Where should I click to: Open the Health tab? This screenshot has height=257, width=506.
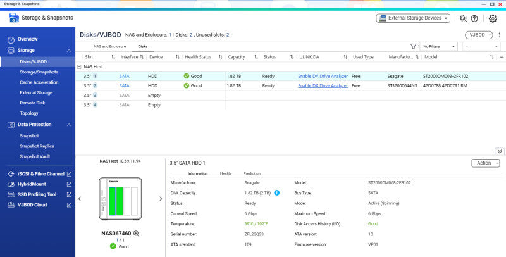[225, 173]
